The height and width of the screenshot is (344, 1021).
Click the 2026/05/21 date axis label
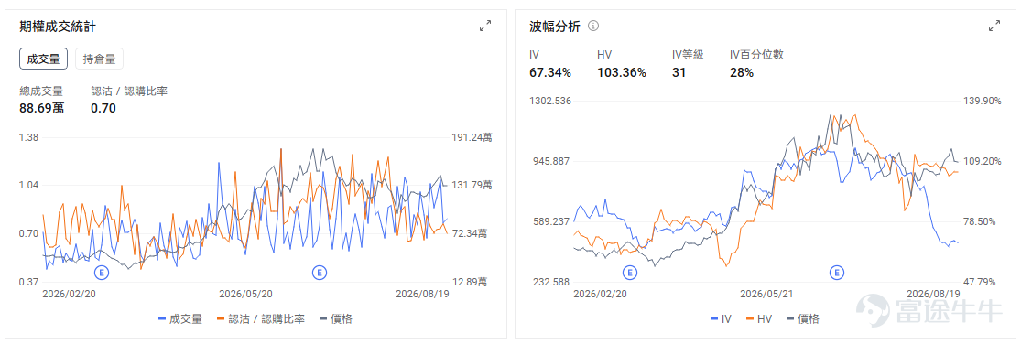pos(766,294)
